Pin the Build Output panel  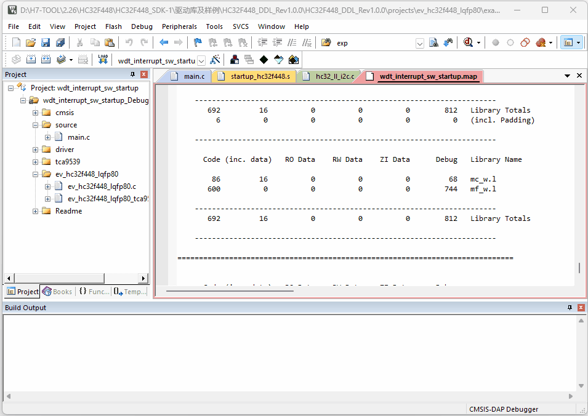570,308
